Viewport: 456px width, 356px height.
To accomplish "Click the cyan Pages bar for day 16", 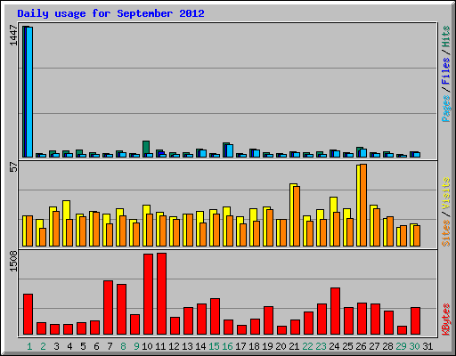I will [230, 151].
